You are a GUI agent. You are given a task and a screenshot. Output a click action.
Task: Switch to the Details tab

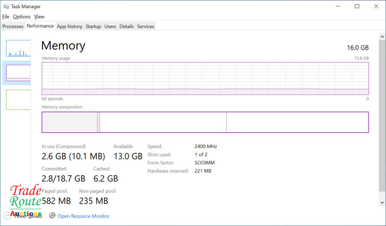[127, 27]
